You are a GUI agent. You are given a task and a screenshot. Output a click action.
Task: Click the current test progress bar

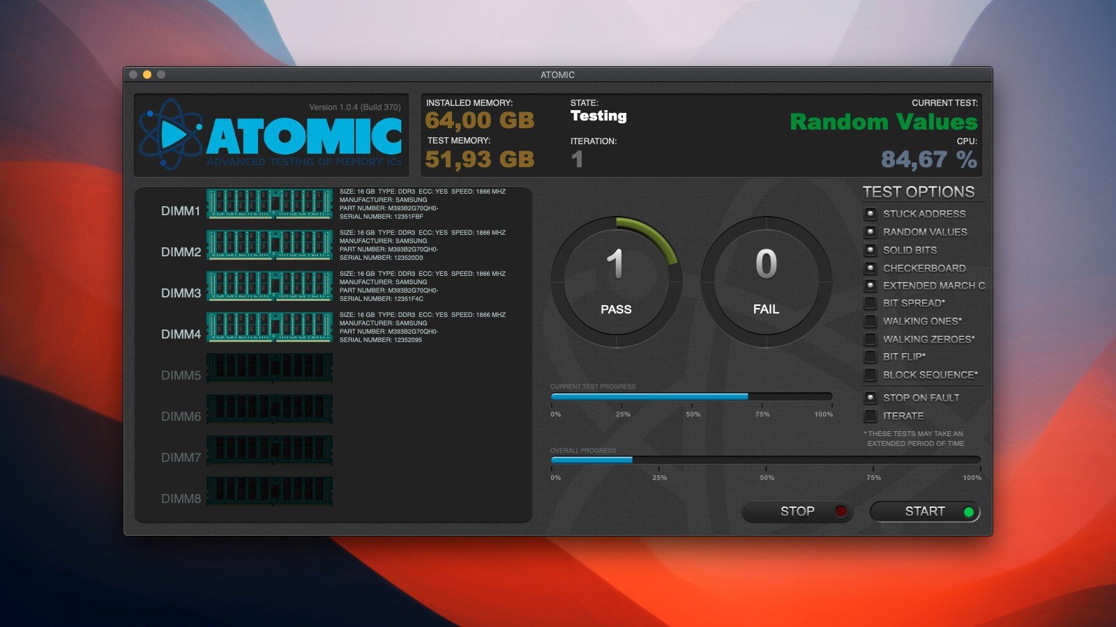tap(691, 396)
